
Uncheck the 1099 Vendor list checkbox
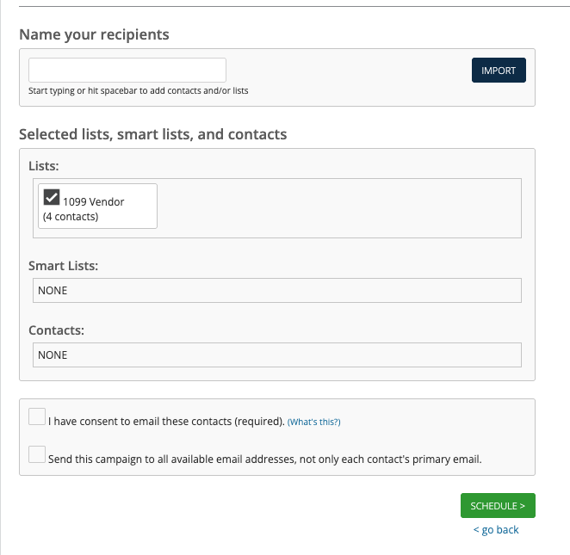[x=52, y=197]
